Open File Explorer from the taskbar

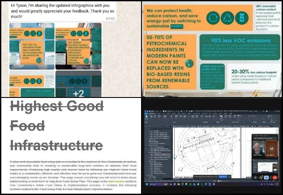(179, 184)
